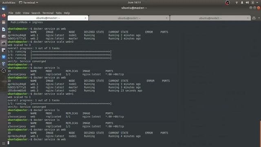Click the 'node2' node name

[73, 91]
